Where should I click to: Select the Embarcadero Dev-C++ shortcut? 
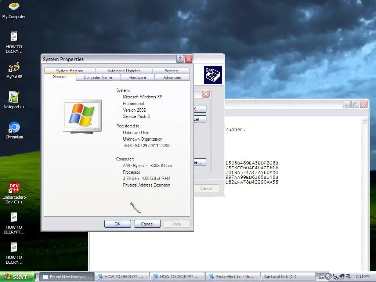(x=14, y=193)
